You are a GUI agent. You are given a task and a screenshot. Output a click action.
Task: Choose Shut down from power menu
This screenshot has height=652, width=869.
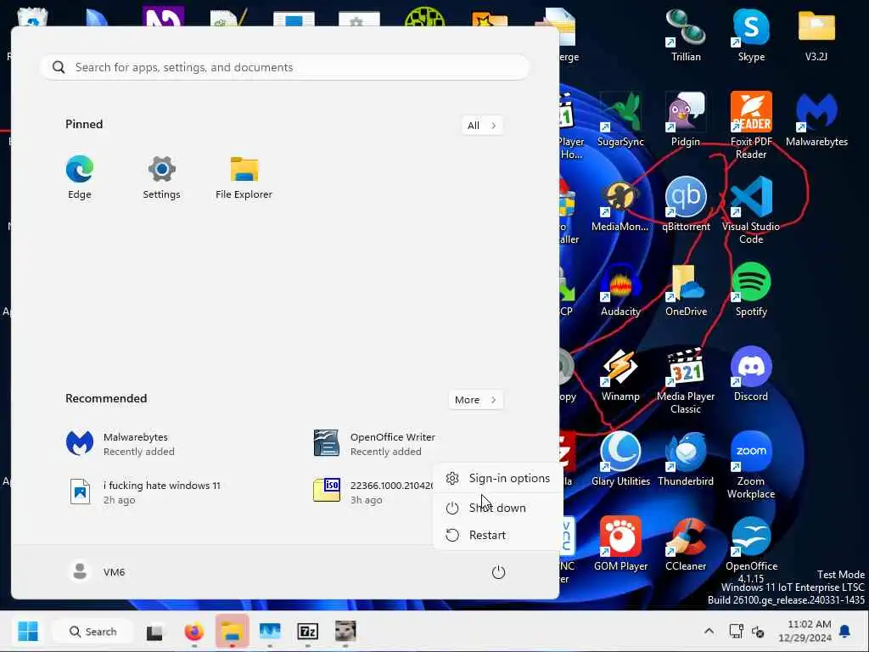498,508
